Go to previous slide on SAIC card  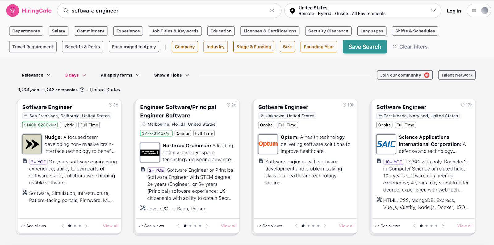point(414,226)
